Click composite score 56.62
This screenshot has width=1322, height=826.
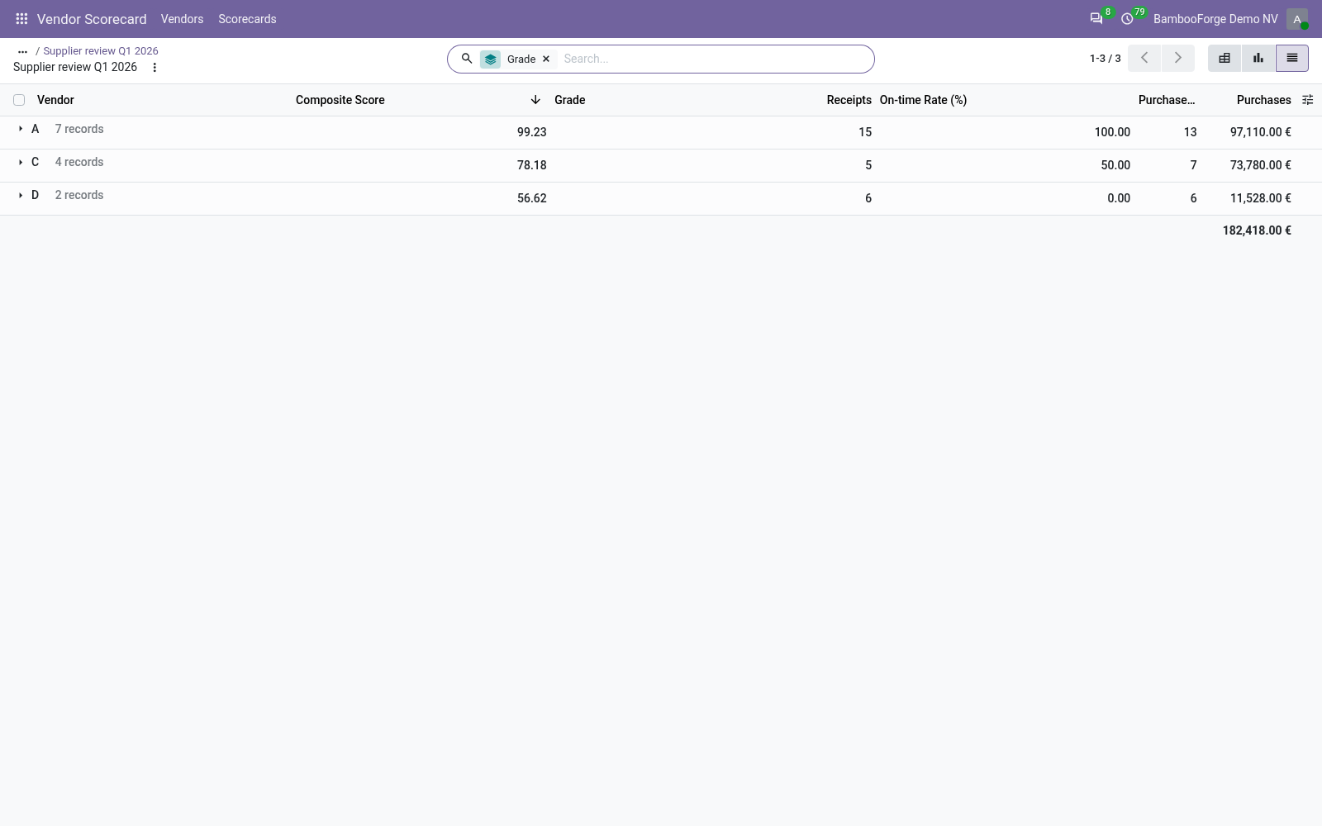[531, 198]
